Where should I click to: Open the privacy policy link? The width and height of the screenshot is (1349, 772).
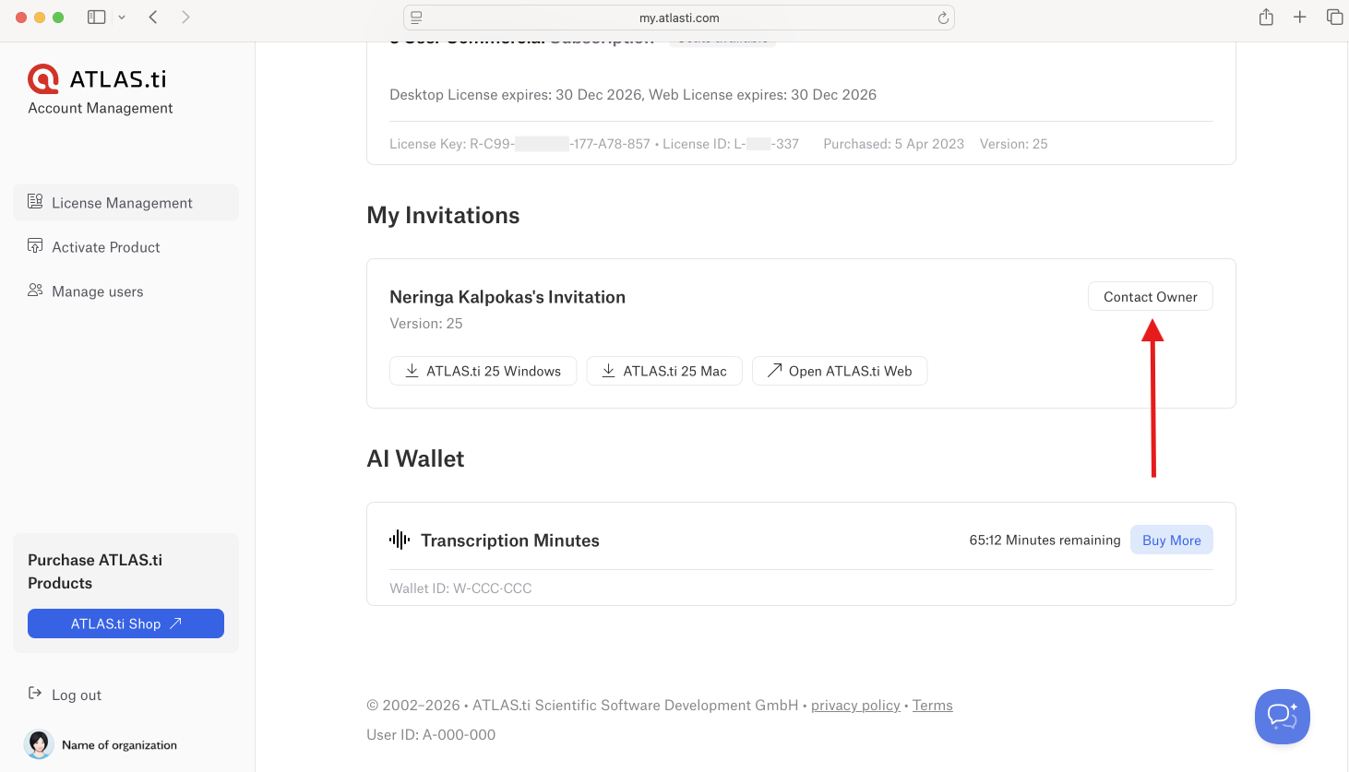tap(855, 706)
